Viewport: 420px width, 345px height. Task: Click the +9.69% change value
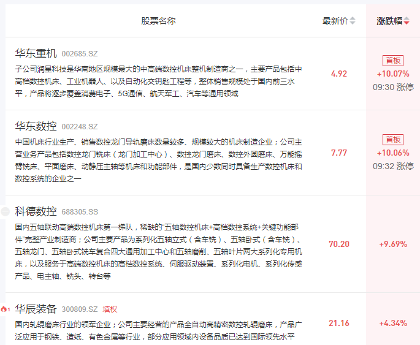click(x=393, y=244)
